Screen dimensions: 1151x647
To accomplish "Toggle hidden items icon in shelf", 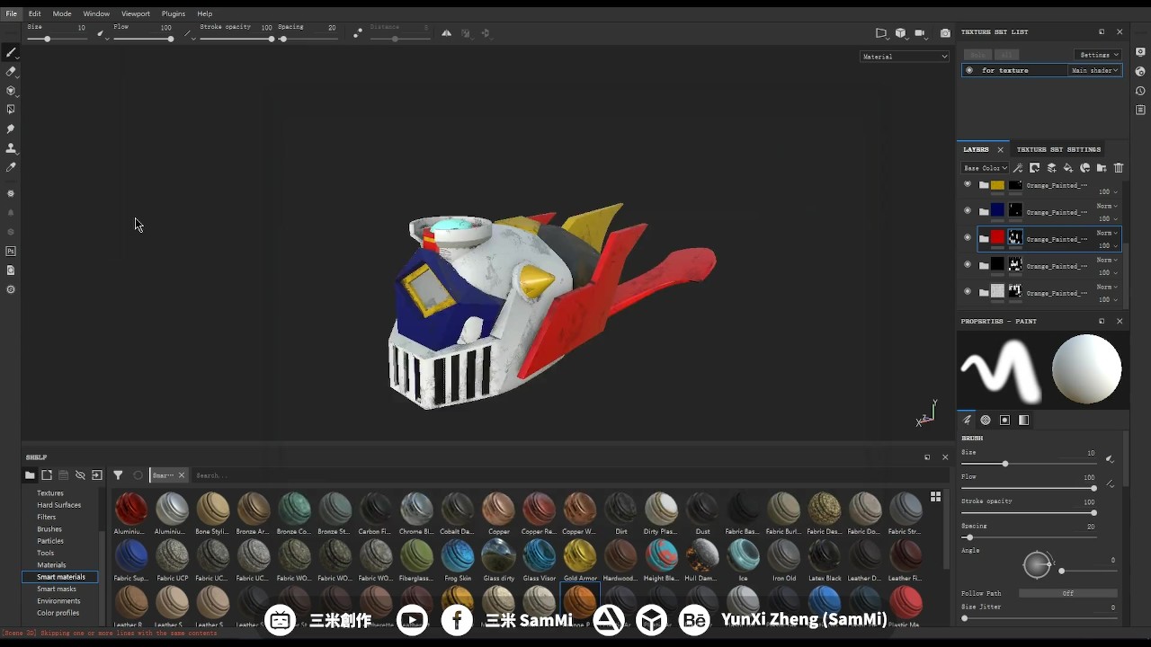I will [x=80, y=475].
